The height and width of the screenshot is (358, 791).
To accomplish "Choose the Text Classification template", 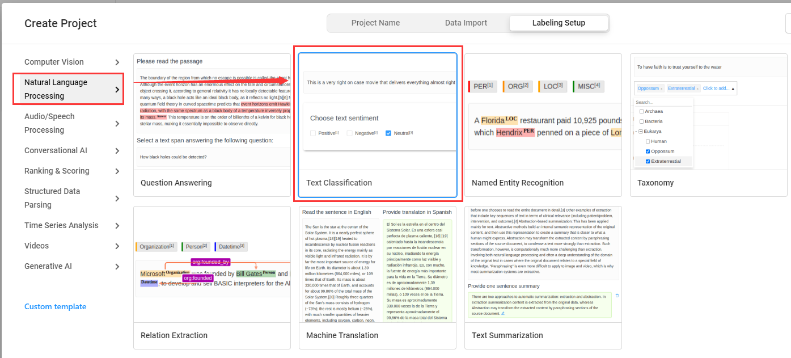I will pos(378,125).
